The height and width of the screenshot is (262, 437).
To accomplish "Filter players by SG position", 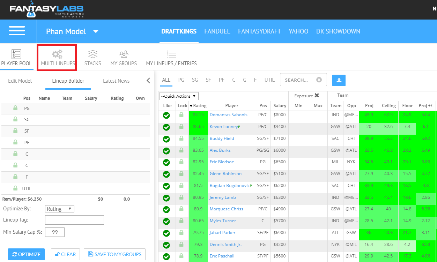I will [x=195, y=80].
